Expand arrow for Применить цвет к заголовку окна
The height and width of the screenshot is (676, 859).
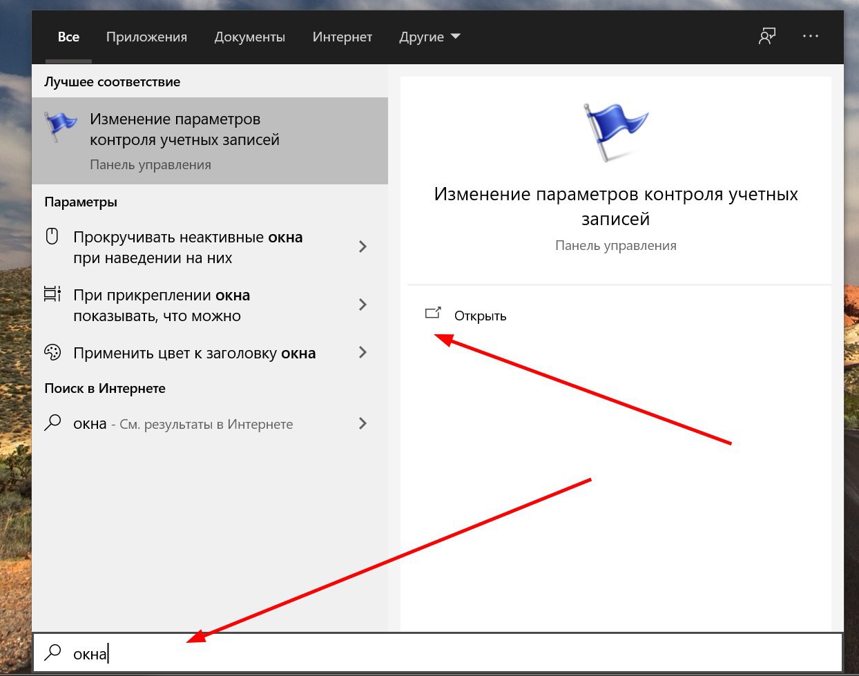tap(363, 352)
